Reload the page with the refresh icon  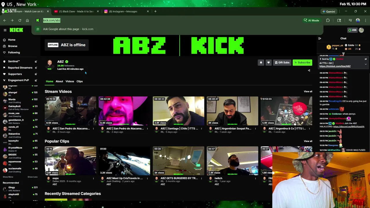point(20,21)
